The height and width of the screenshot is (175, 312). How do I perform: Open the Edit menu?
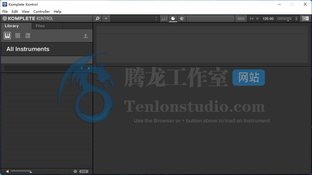[15, 12]
